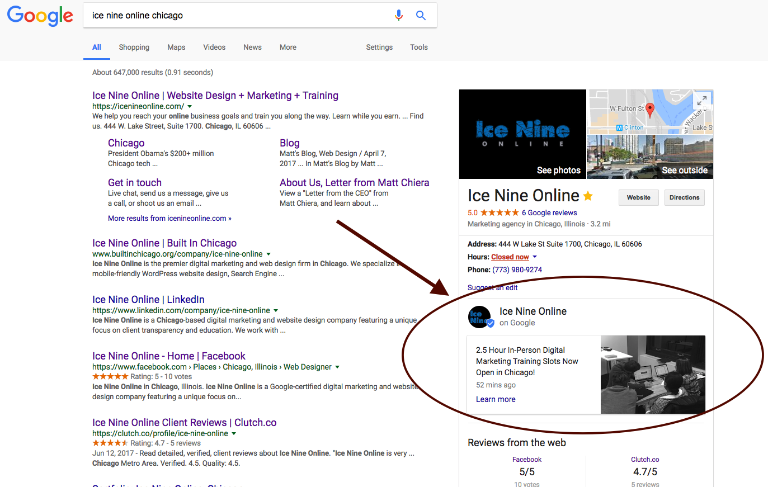Open the Blog sitelink
768x487 pixels.
[x=290, y=143]
